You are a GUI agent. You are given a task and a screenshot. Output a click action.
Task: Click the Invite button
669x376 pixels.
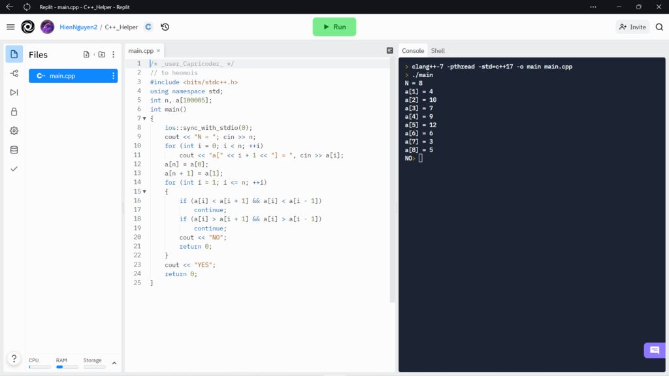click(x=632, y=27)
